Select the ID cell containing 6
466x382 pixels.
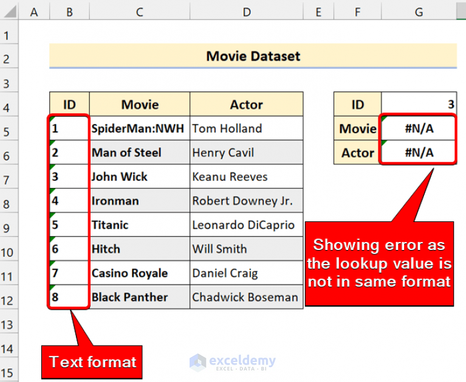69,249
